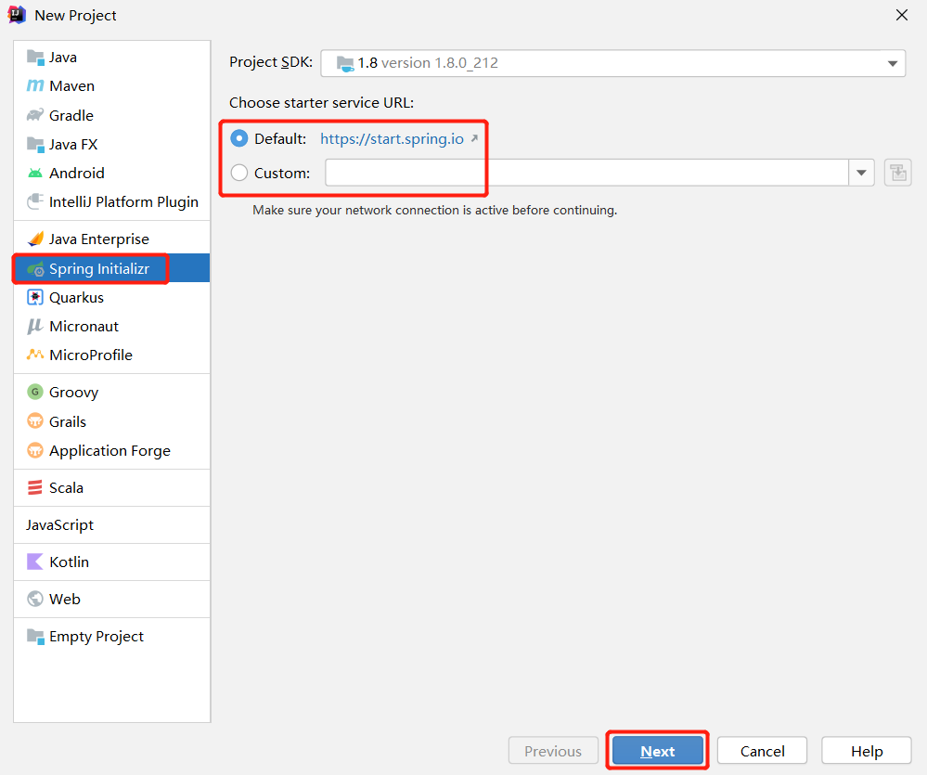Click the Java FX folder icon
The width and height of the screenshot is (927, 775).
coord(35,144)
